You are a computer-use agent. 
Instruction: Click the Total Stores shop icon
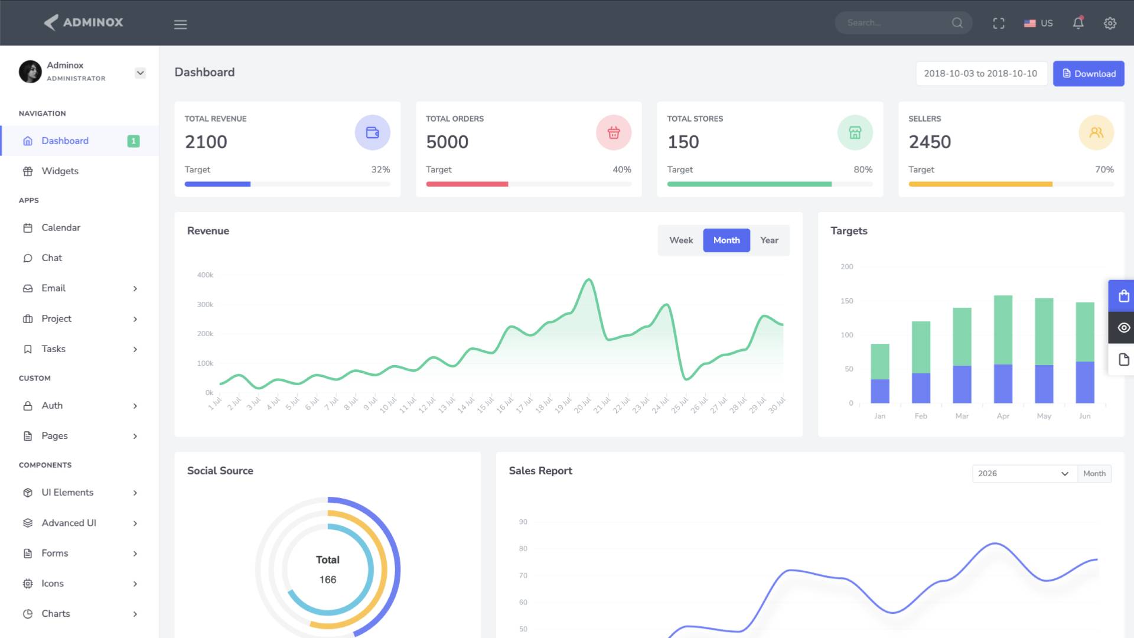[x=855, y=132]
